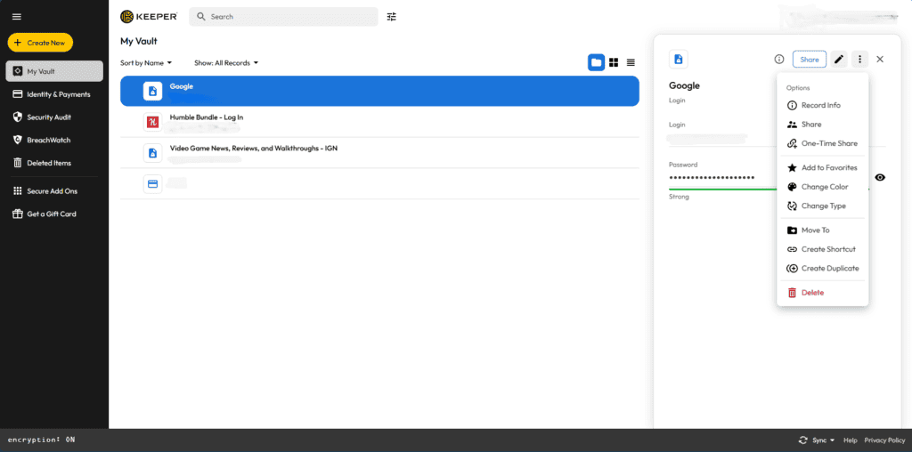This screenshot has width=912, height=452.
Task: Click the payment card record icon
Action: pyautogui.click(x=152, y=183)
